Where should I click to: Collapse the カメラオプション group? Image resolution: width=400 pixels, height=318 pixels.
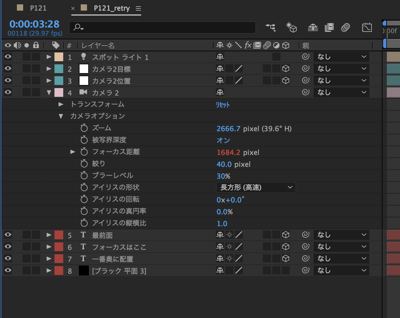(x=60, y=116)
